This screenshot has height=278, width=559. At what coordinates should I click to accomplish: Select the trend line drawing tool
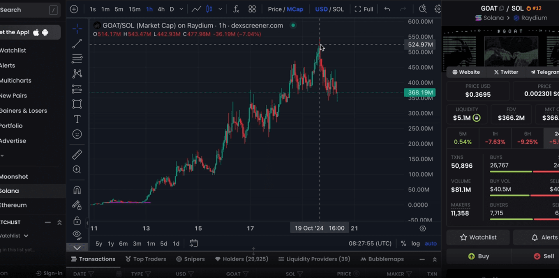click(77, 44)
